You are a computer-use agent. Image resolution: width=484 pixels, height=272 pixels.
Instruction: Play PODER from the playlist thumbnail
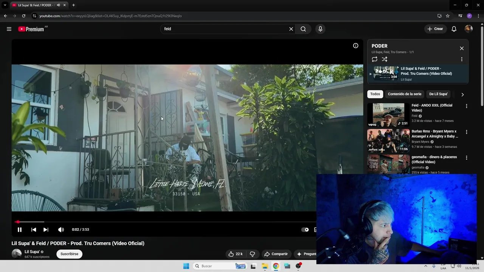[386, 73]
